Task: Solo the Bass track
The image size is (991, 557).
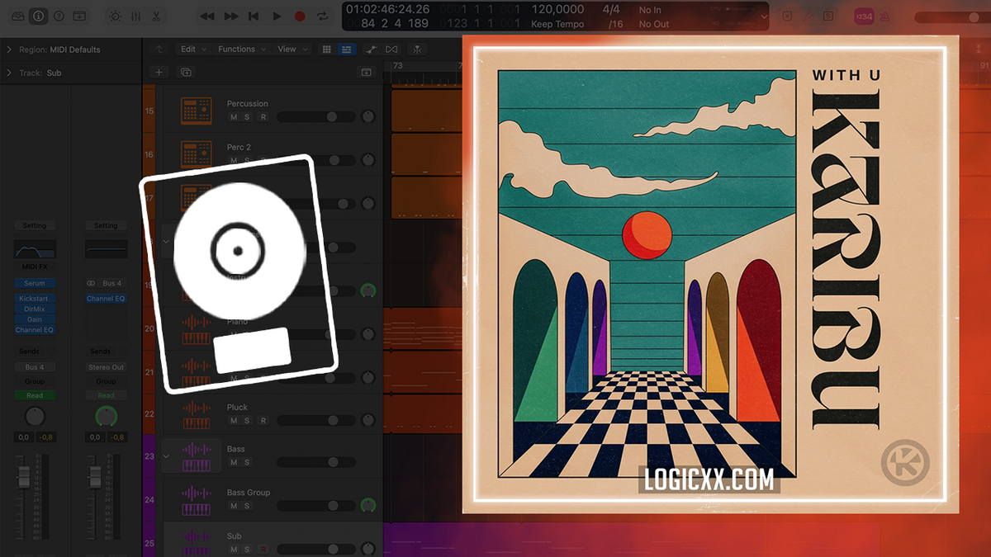Action: coord(247,462)
